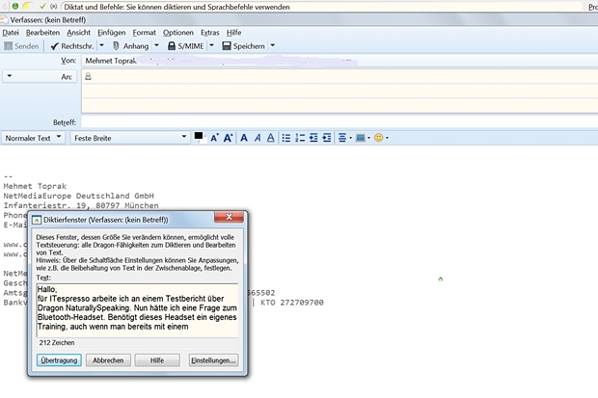The width and height of the screenshot is (598, 398).
Task: Open the Feste Breite font dropdown
Action: (130, 138)
